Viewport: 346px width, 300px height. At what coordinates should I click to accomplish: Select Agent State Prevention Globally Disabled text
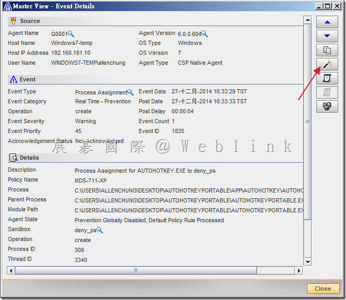(149, 220)
